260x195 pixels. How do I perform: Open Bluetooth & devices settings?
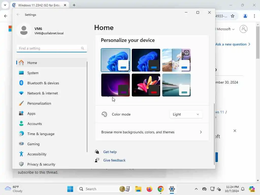point(52,83)
